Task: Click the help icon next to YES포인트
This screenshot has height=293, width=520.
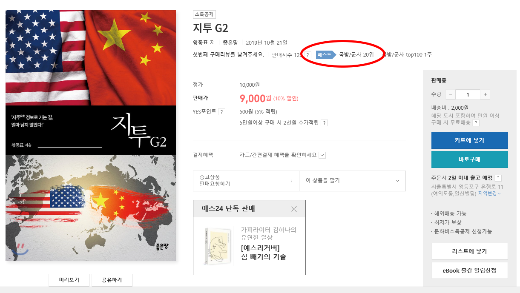Action: point(221,112)
